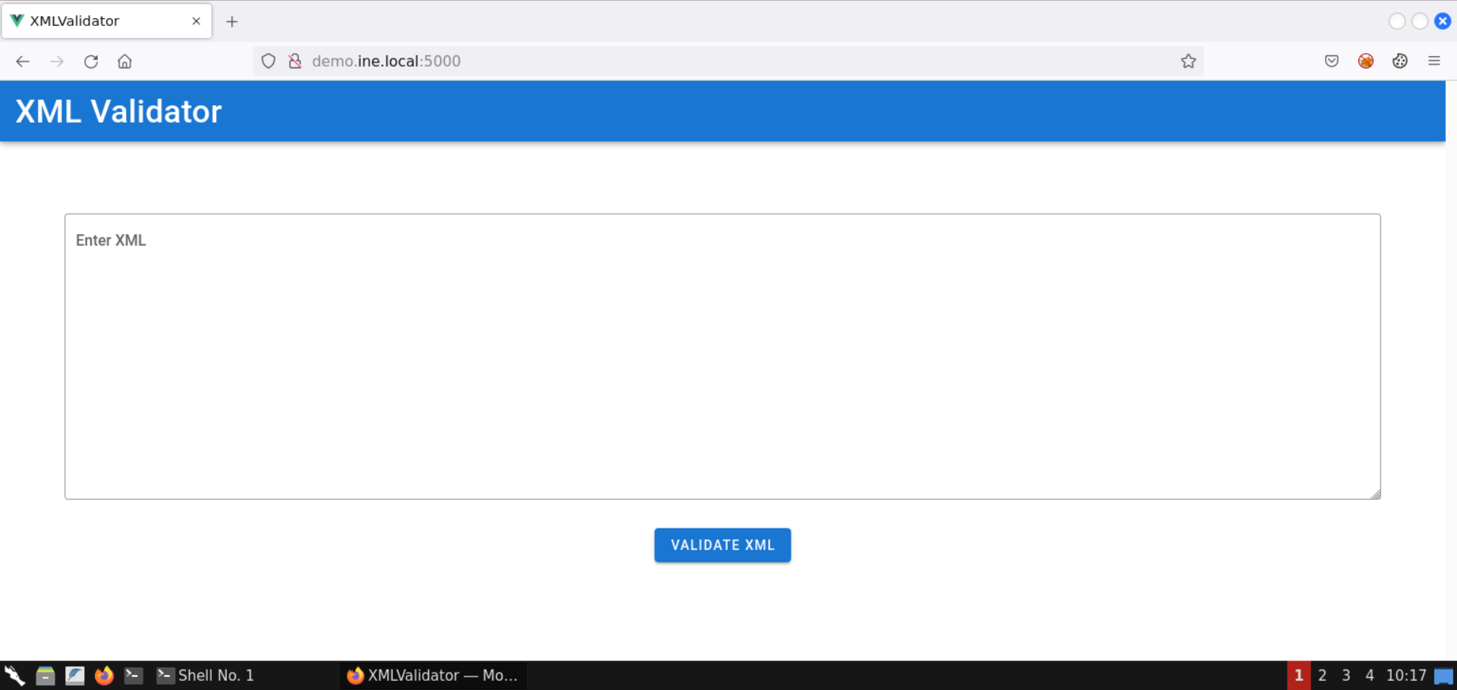Click the address bar URL demo.ine.local:5000
The width and height of the screenshot is (1457, 690).
386,61
